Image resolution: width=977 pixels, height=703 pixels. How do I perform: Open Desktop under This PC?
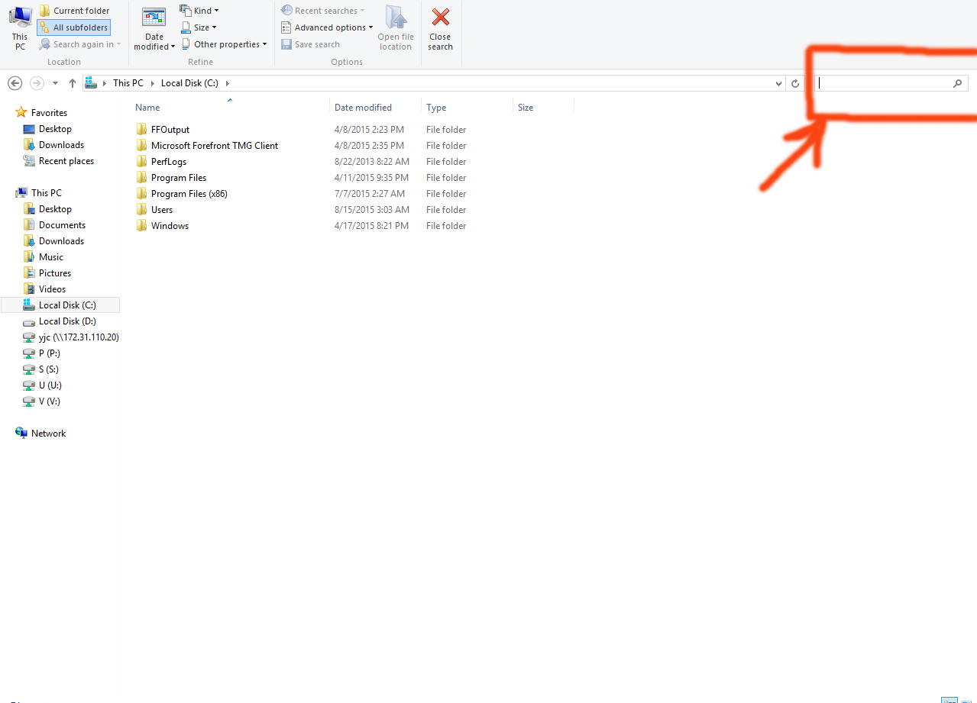tap(55, 209)
